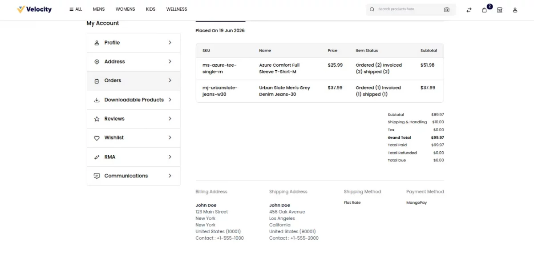
Task: Click the $25.99 price cell
Action: 335,65
